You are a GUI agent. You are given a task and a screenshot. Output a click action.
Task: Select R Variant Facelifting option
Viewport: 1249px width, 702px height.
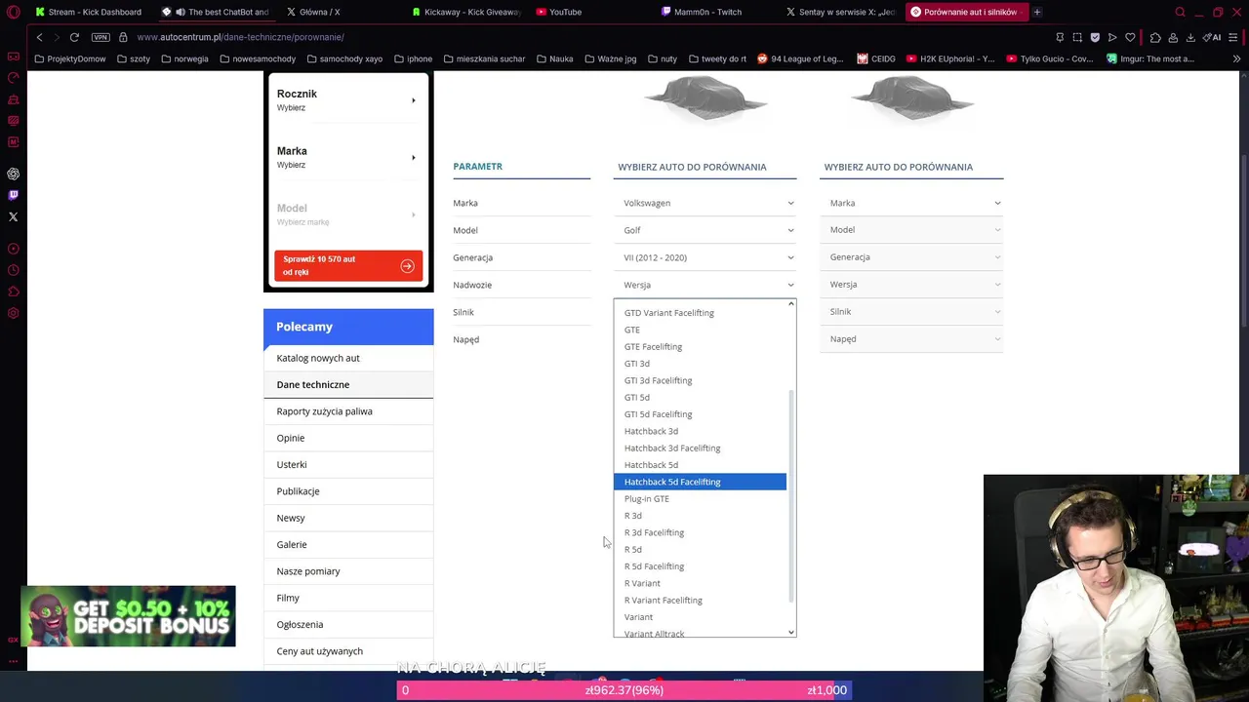pos(700,600)
